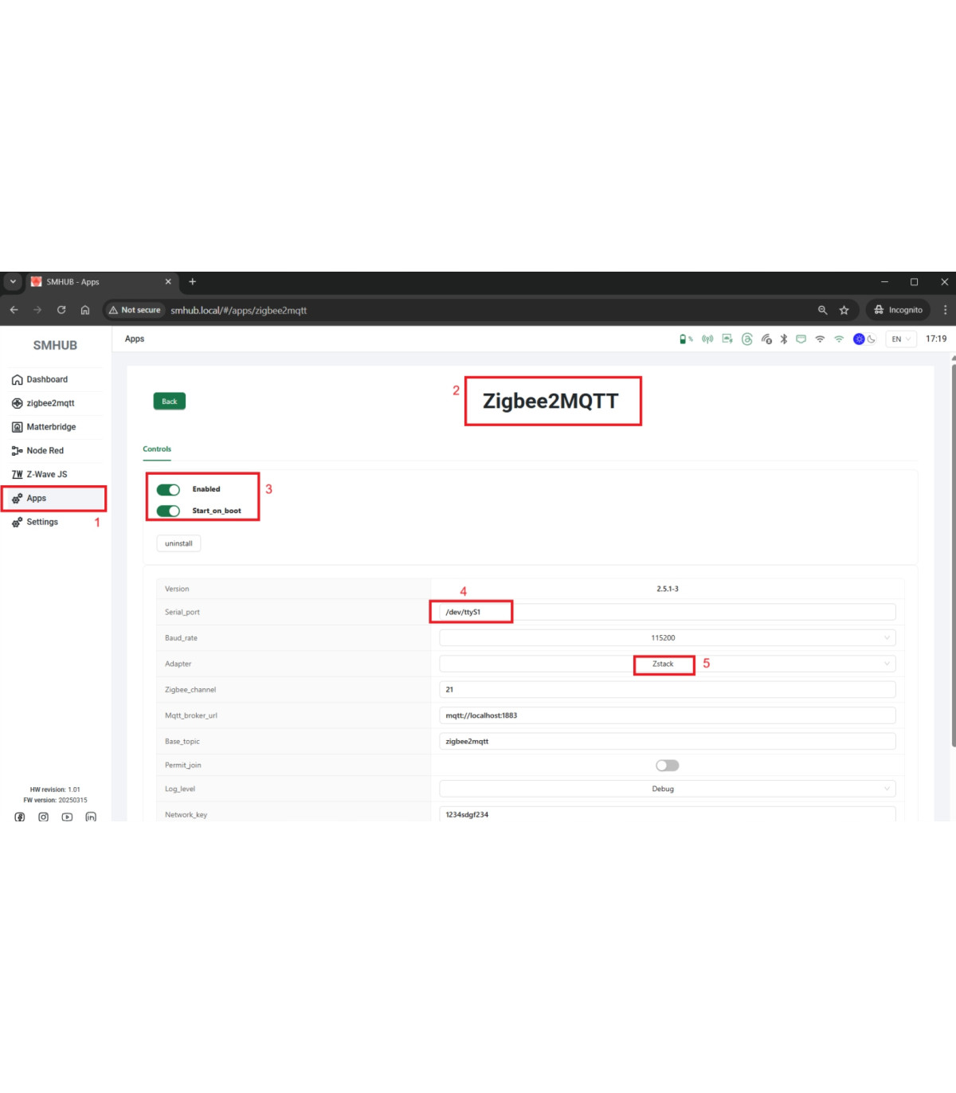This screenshot has width=956, height=1093.
Task: Disable the Enabled toggle for Zigbee2MQTT
Action: tap(168, 489)
